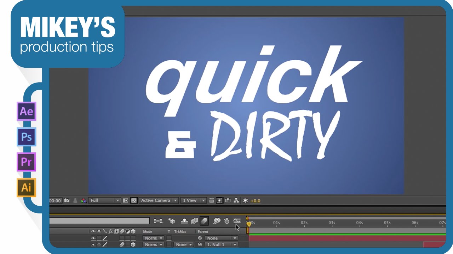The image size is (453, 254).
Task: Toggle quality switch on the None-parent layer
Action: (105, 238)
